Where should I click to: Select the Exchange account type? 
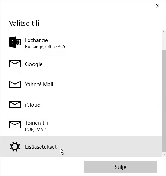coord(81,43)
